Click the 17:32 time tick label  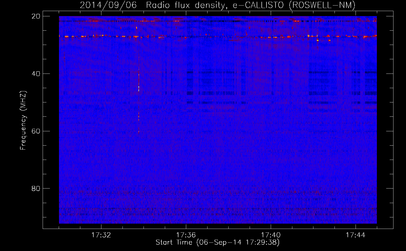[101, 235]
